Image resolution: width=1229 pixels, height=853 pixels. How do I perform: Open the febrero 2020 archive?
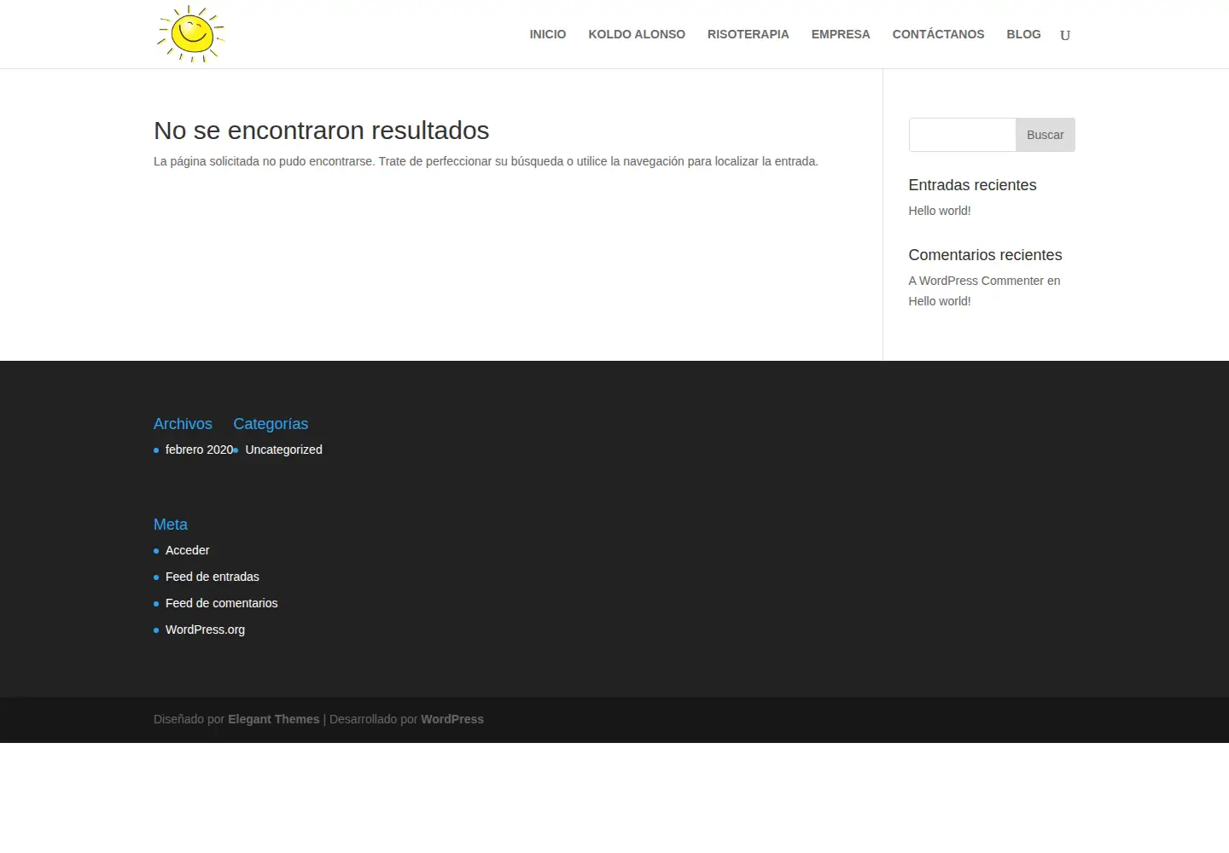pos(199,450)
